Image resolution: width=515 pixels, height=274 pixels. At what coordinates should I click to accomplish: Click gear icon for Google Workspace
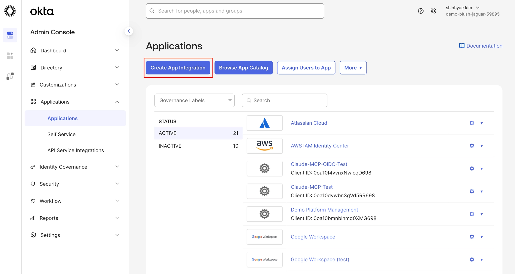point(472,237)
